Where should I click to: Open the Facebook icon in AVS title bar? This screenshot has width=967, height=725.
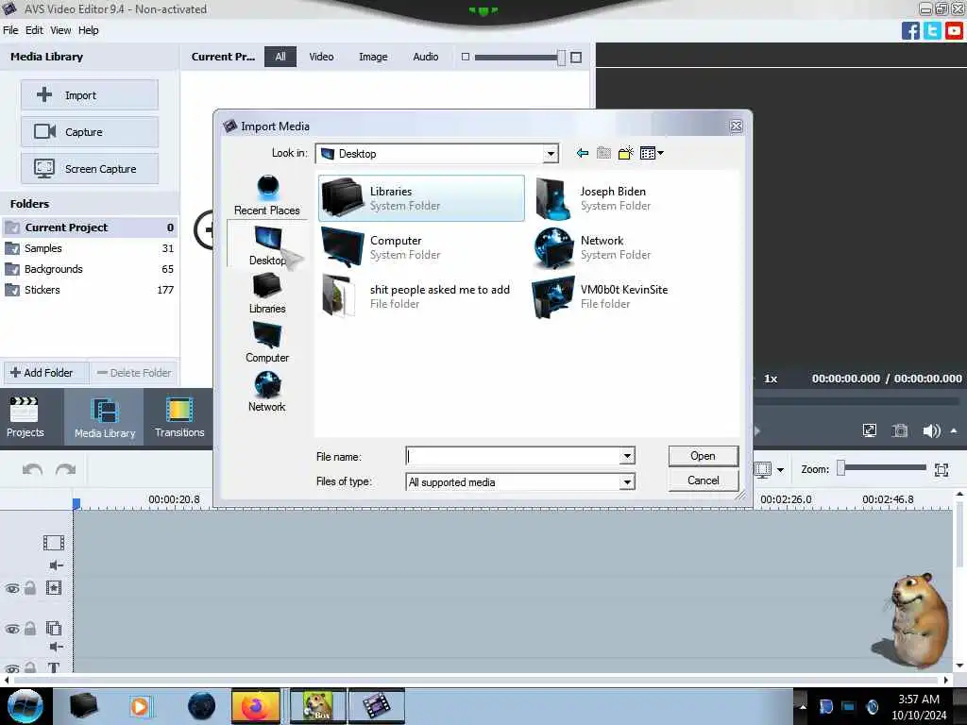point(910,30)
